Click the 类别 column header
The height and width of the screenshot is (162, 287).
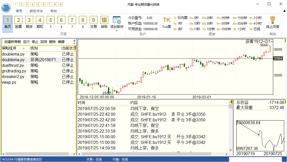point(45,48)
